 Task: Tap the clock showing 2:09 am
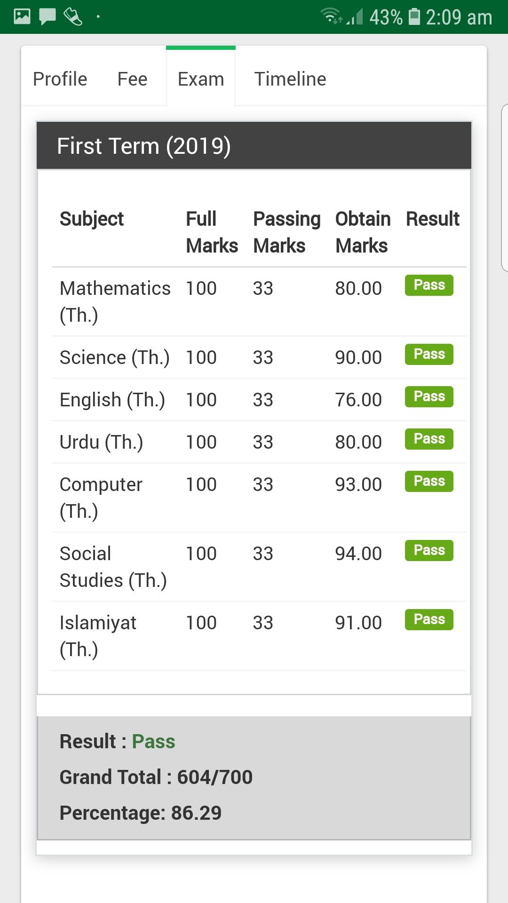(x=459, y=17)
